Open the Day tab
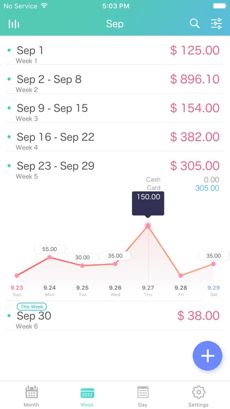Viewport: 230px width, 409px height. [x=143, y=396]
